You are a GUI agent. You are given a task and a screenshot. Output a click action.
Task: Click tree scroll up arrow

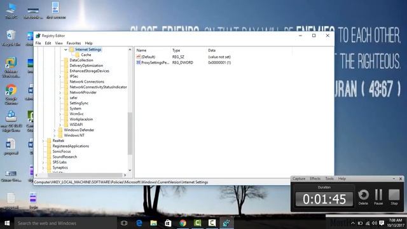click(x=130, y=50)
